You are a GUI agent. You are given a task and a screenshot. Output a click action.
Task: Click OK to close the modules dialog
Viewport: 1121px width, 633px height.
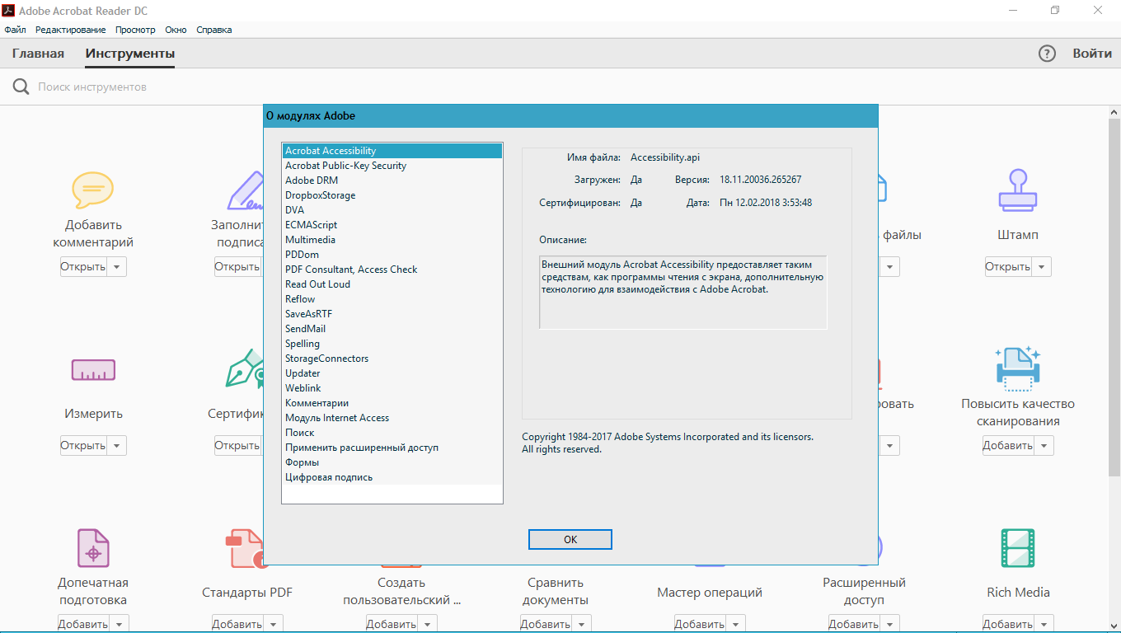point(570,539)
